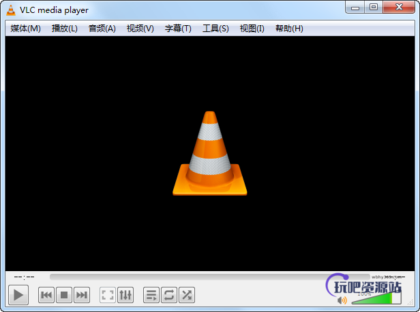Open the 帮助(H) menu
The height and width of the screenshot is (312, 420).
coord(289,29)
